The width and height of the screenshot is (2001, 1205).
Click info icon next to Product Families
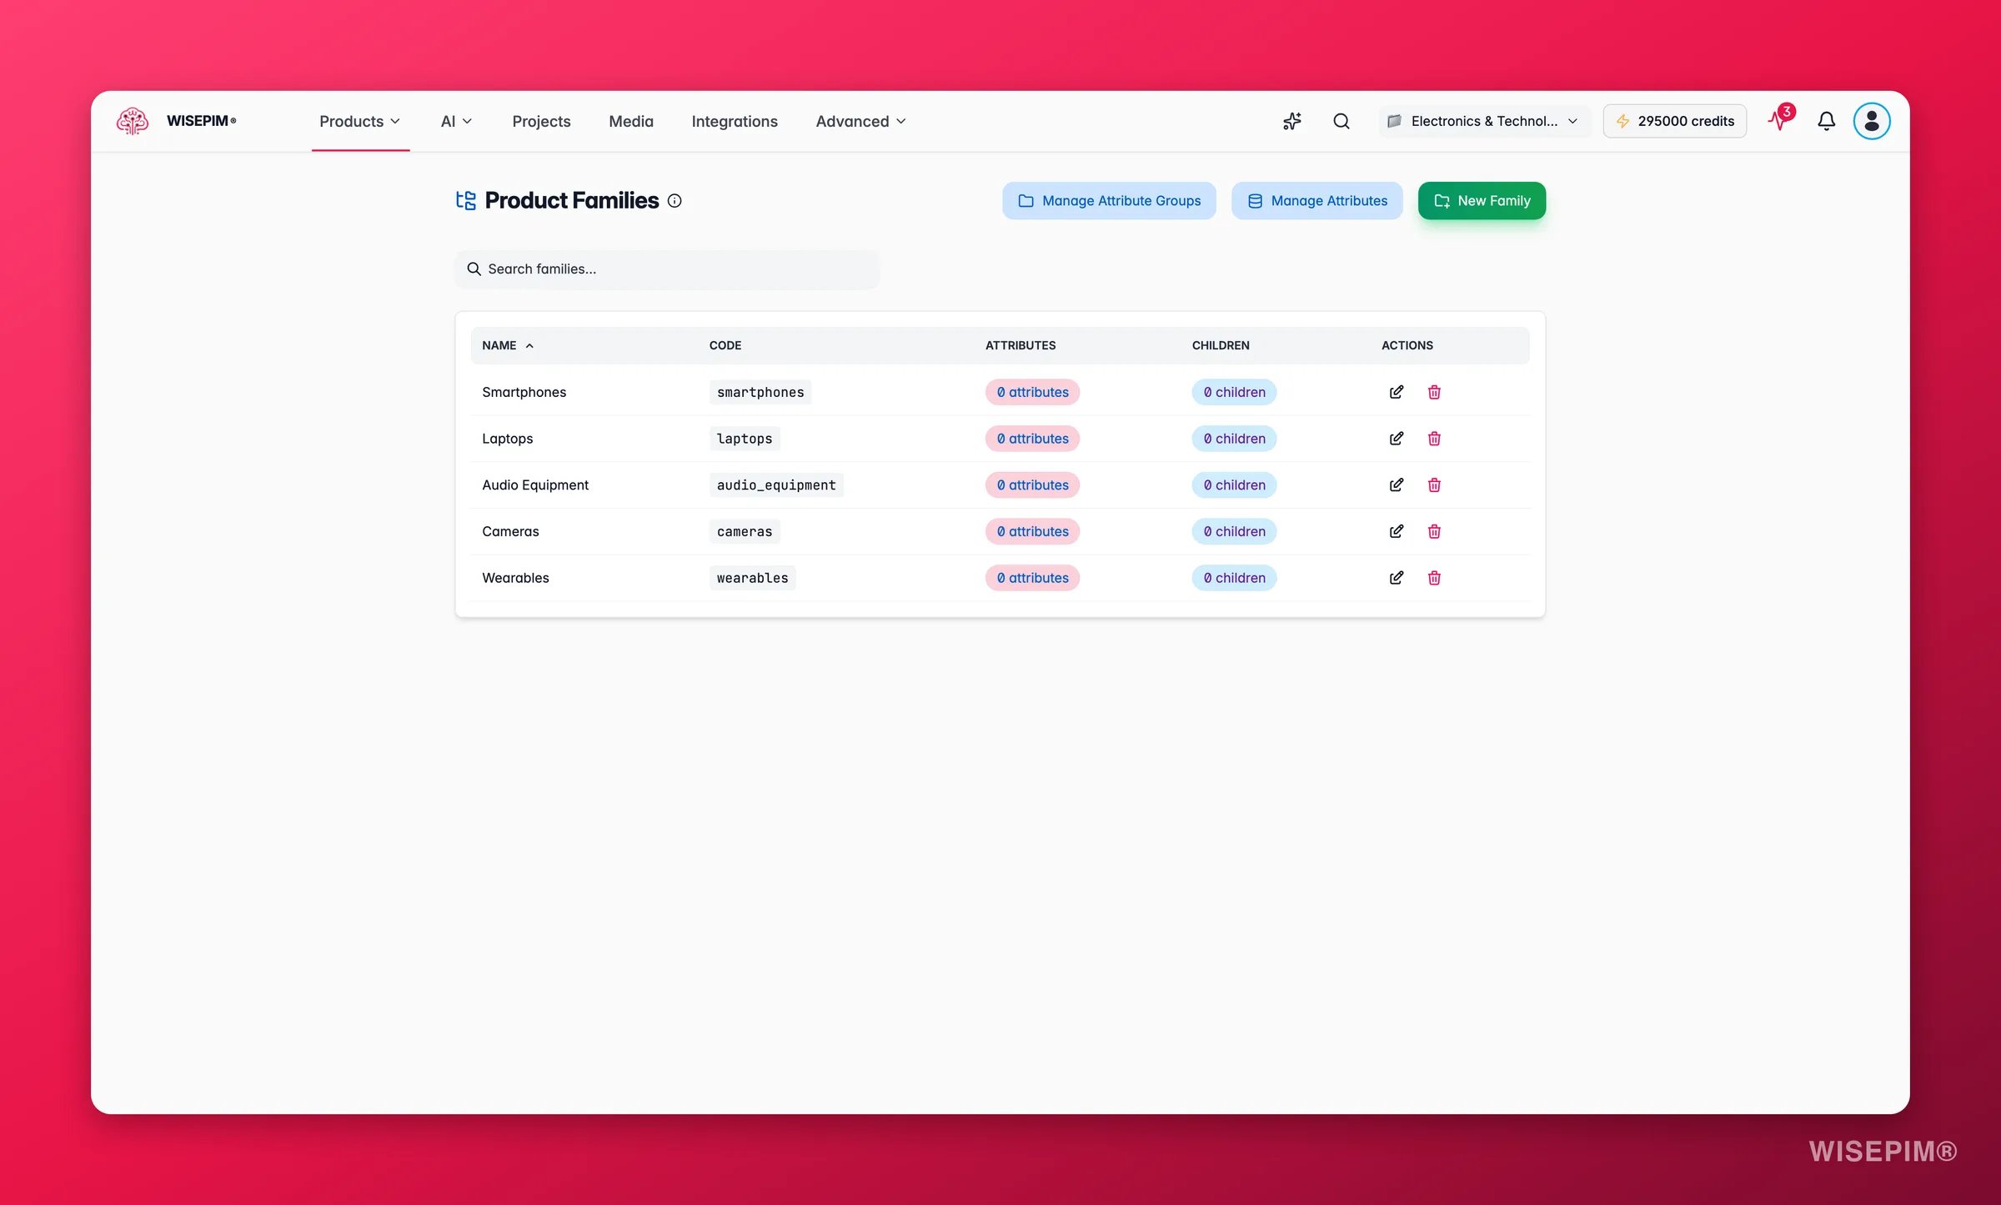click(675, 201)
